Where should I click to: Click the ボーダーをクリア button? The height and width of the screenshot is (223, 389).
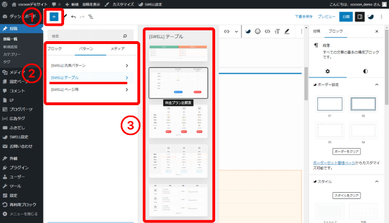point(346,152)
